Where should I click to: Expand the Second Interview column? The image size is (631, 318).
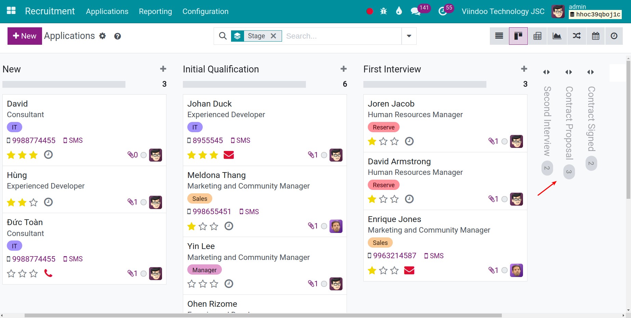[546, 72]
